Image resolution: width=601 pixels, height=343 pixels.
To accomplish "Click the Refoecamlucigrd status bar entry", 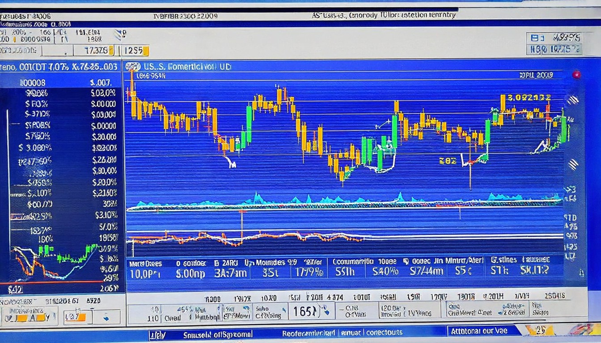I will click(x=309, y=333).
